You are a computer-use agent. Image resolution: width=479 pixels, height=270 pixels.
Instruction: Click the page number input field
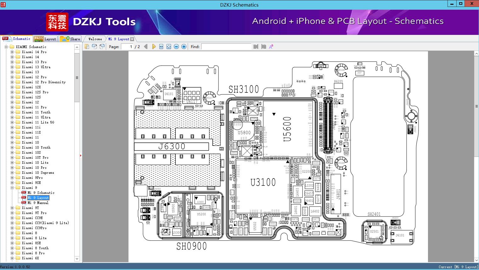click(x=127, y=47)
